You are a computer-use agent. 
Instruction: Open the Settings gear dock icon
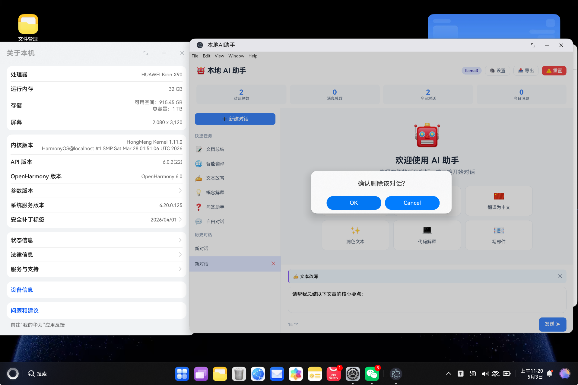pos(353,374)
